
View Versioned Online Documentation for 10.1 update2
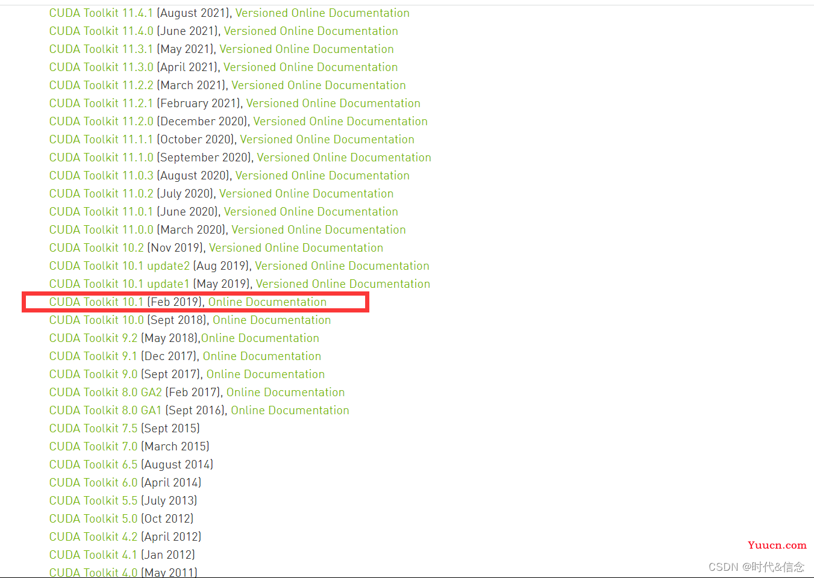coord(342,266)
